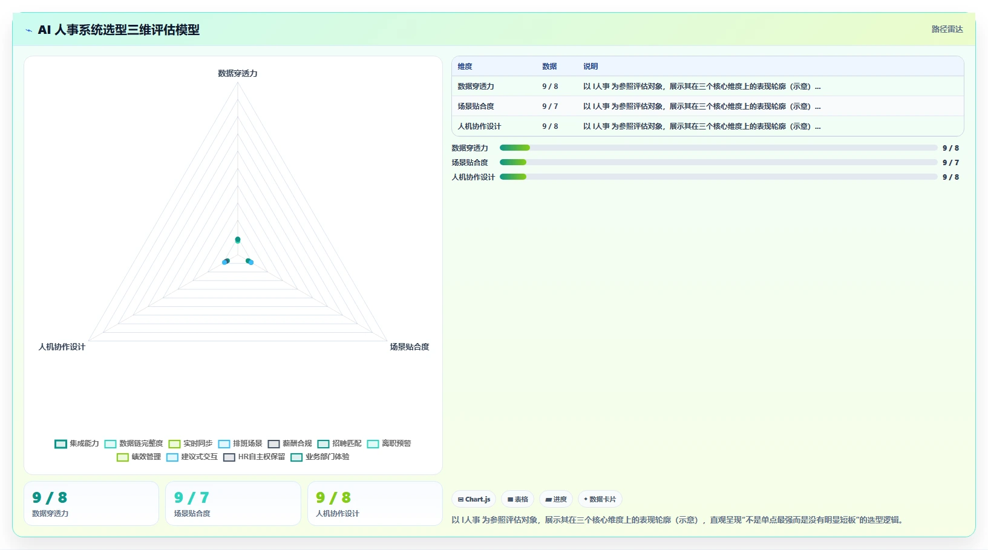This screenshot has width=988, height=550.
Task: Click the Chart.js chip
Action: click(x=474, y=499)
